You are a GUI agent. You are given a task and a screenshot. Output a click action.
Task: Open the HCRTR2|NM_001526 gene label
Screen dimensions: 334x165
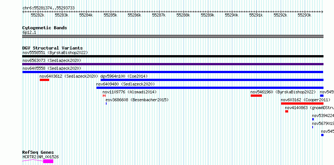click(x=41, y=157)
